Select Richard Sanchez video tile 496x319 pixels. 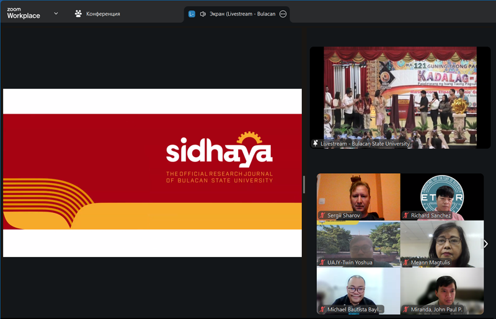442,197
